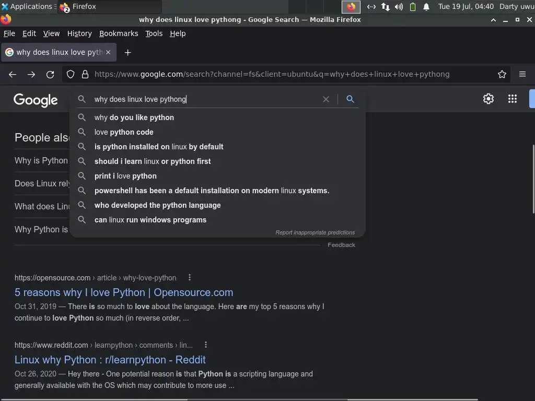Go back with the browser back arrow
Image resolution: width=535 pixels, height=401 pixels.
(x=13, y=74)
